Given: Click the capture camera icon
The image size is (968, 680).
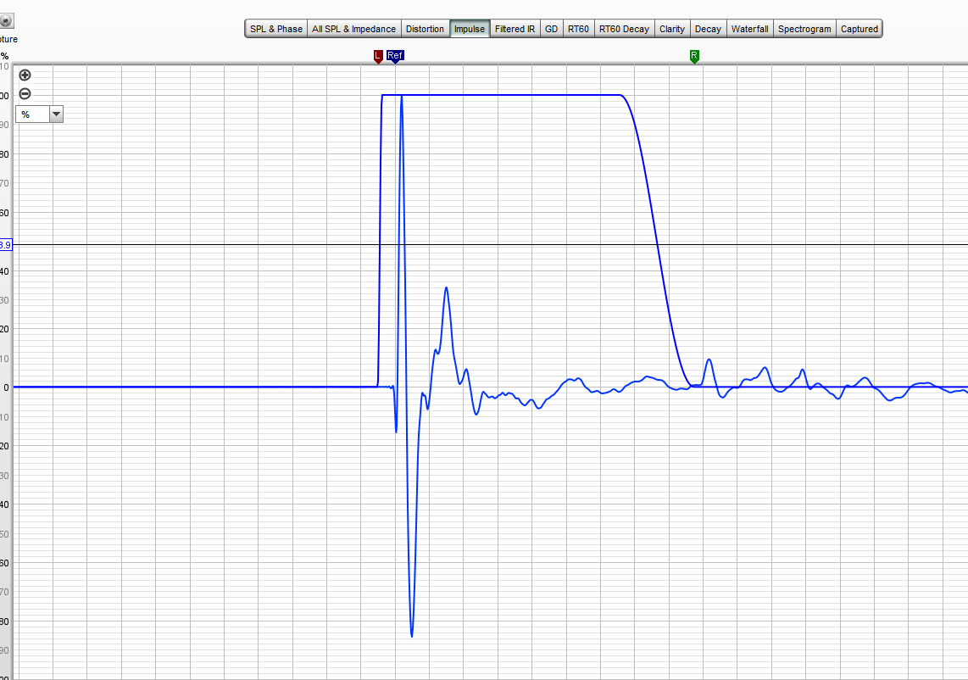Looking at the screenshot, I should [x=6, y=21].
